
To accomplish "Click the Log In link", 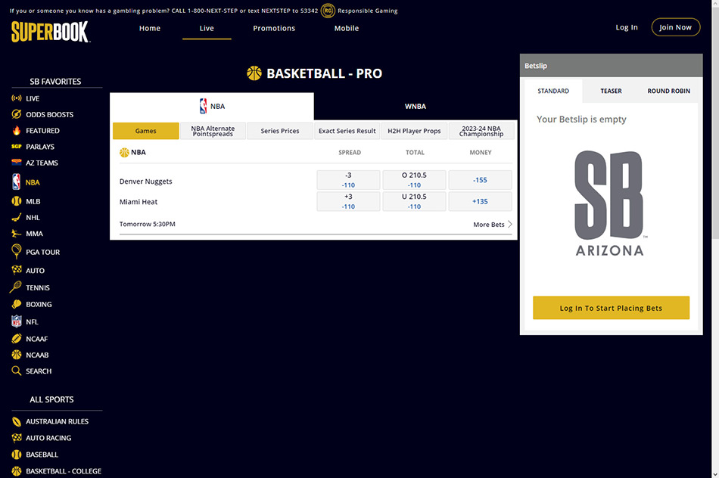I will (627, 27).
